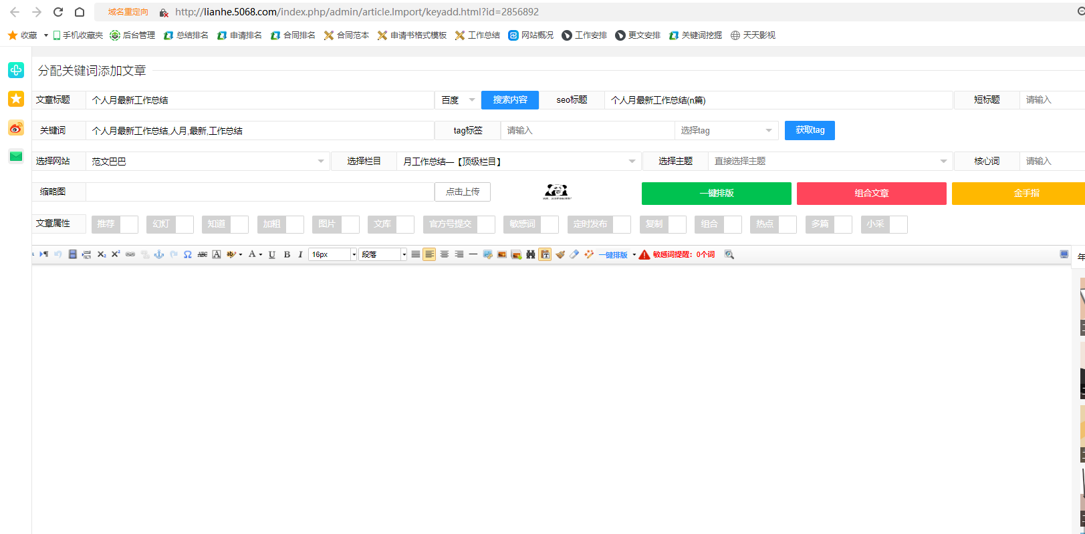This screenshot has width=1085, height=534.
Task: Open the preview magnifier icon in toolbar
Action: click(x=729, y=254)
